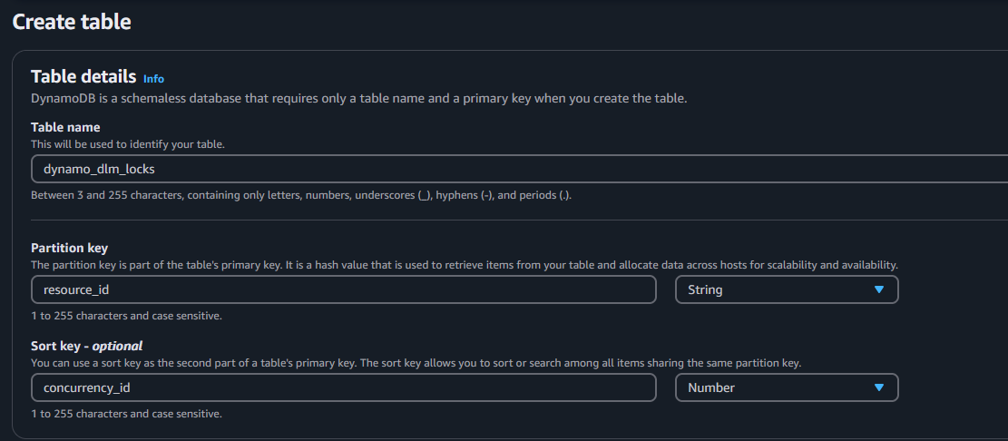The image size is (1008, 441).
Task: Click the 'identify your table' helper text
Action: click(127, 144)
